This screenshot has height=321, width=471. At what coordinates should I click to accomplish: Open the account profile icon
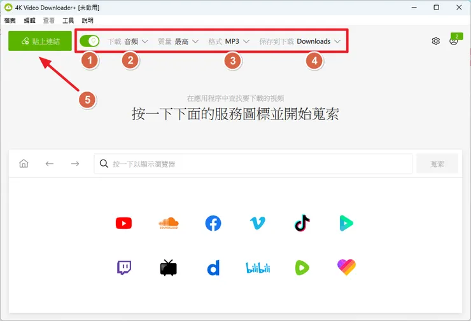coord(454,41)
